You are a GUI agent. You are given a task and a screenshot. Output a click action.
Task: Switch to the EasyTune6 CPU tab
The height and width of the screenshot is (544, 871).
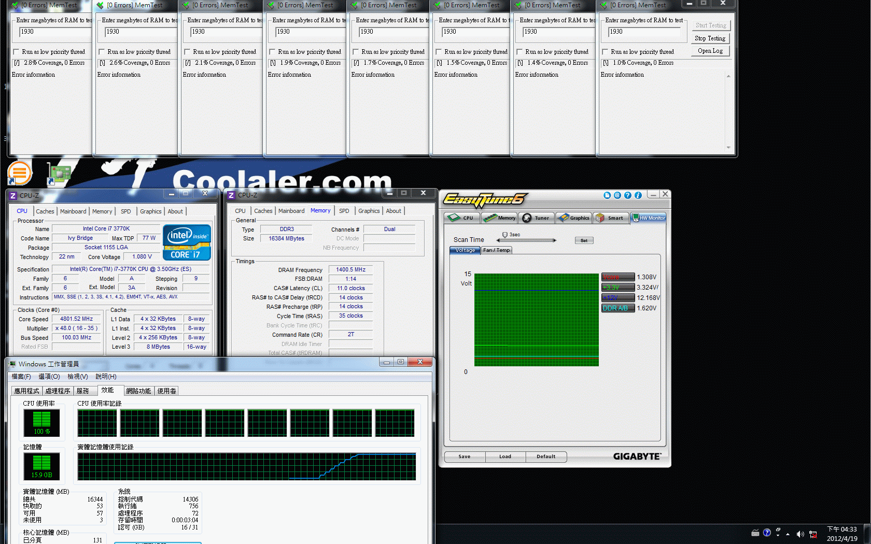tap(462, 218)
